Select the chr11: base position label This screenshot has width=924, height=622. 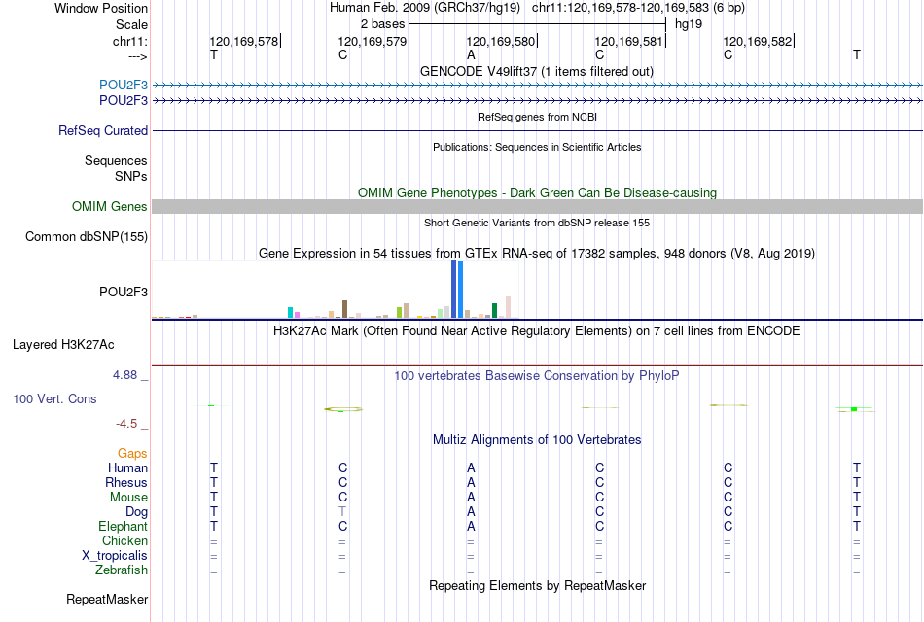pyautogui.click(x=129, y=41)
